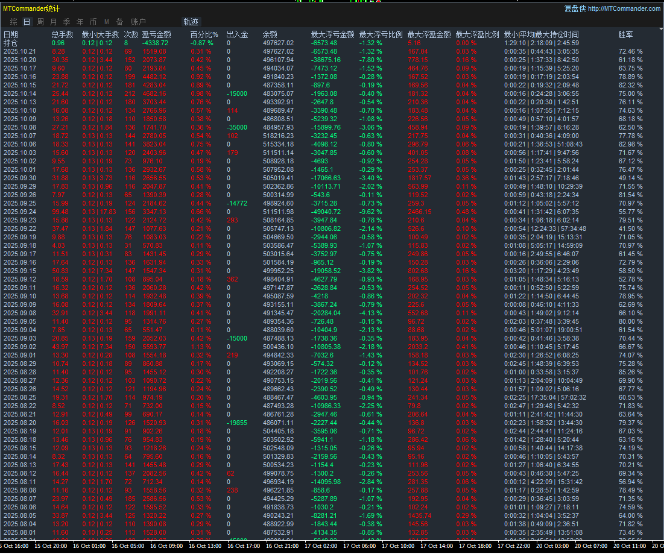The height and width of the screenshot is (554, 664).
Task: Click the 日期 column header
Action: [11, 35]
